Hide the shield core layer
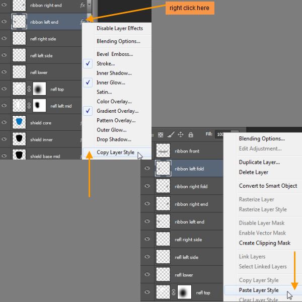The width and height of the screenshot is (302, 302). [5, 122]
